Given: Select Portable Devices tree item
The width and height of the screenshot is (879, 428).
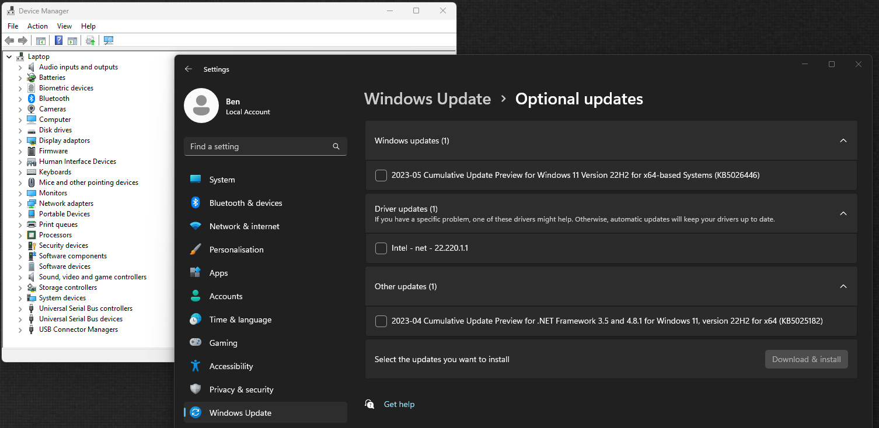Looking at the screenshot, I should point(64,214).
